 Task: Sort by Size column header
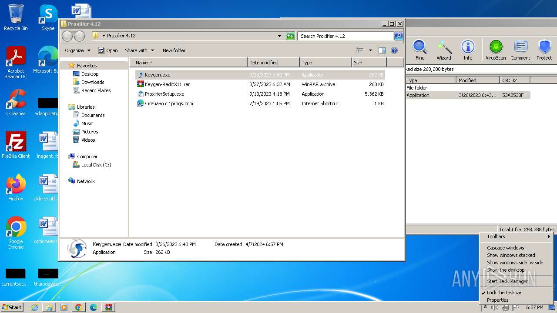click(x=369, y=63)
